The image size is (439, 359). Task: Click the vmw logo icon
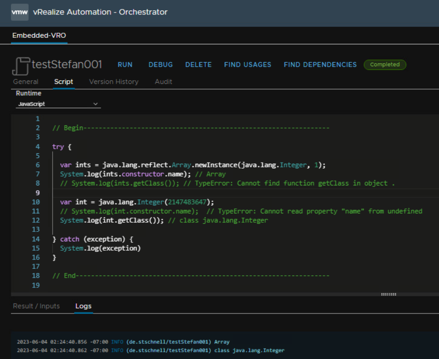[20, 12]
